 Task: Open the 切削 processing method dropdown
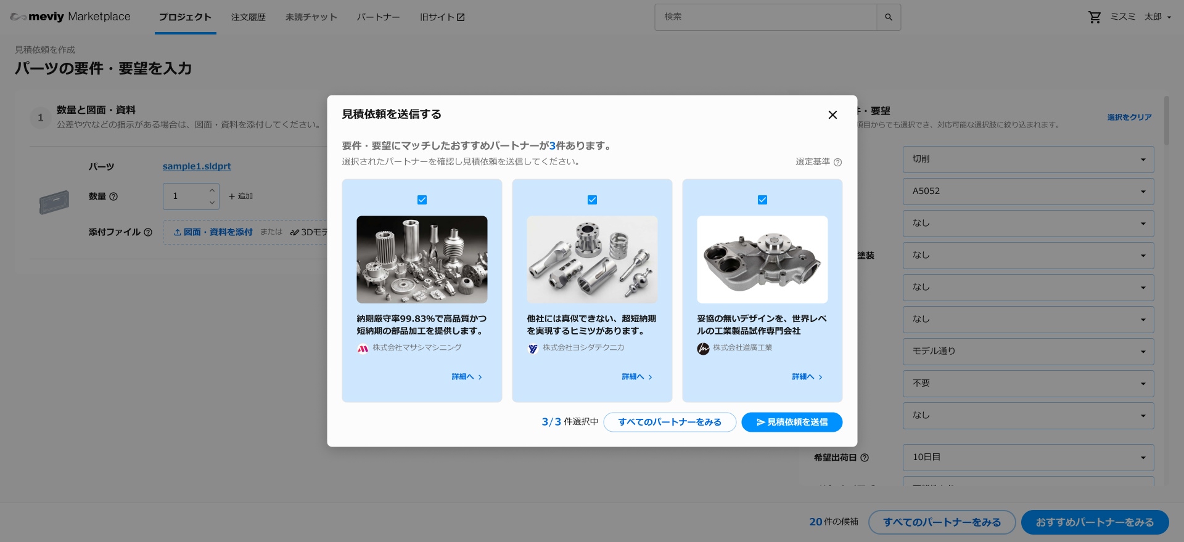tap(1028, 160)
